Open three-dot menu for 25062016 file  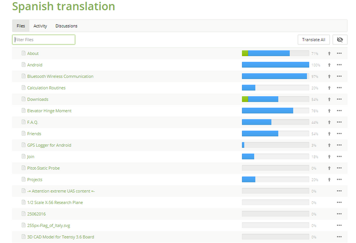tap(339, 214)
